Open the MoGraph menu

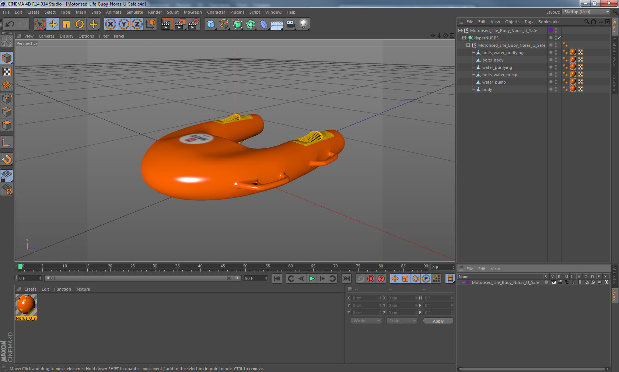pos(193,12)
